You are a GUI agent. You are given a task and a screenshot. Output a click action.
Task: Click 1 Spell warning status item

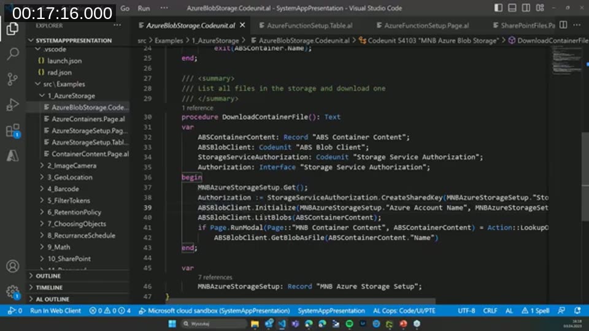[x=535, y=311]
